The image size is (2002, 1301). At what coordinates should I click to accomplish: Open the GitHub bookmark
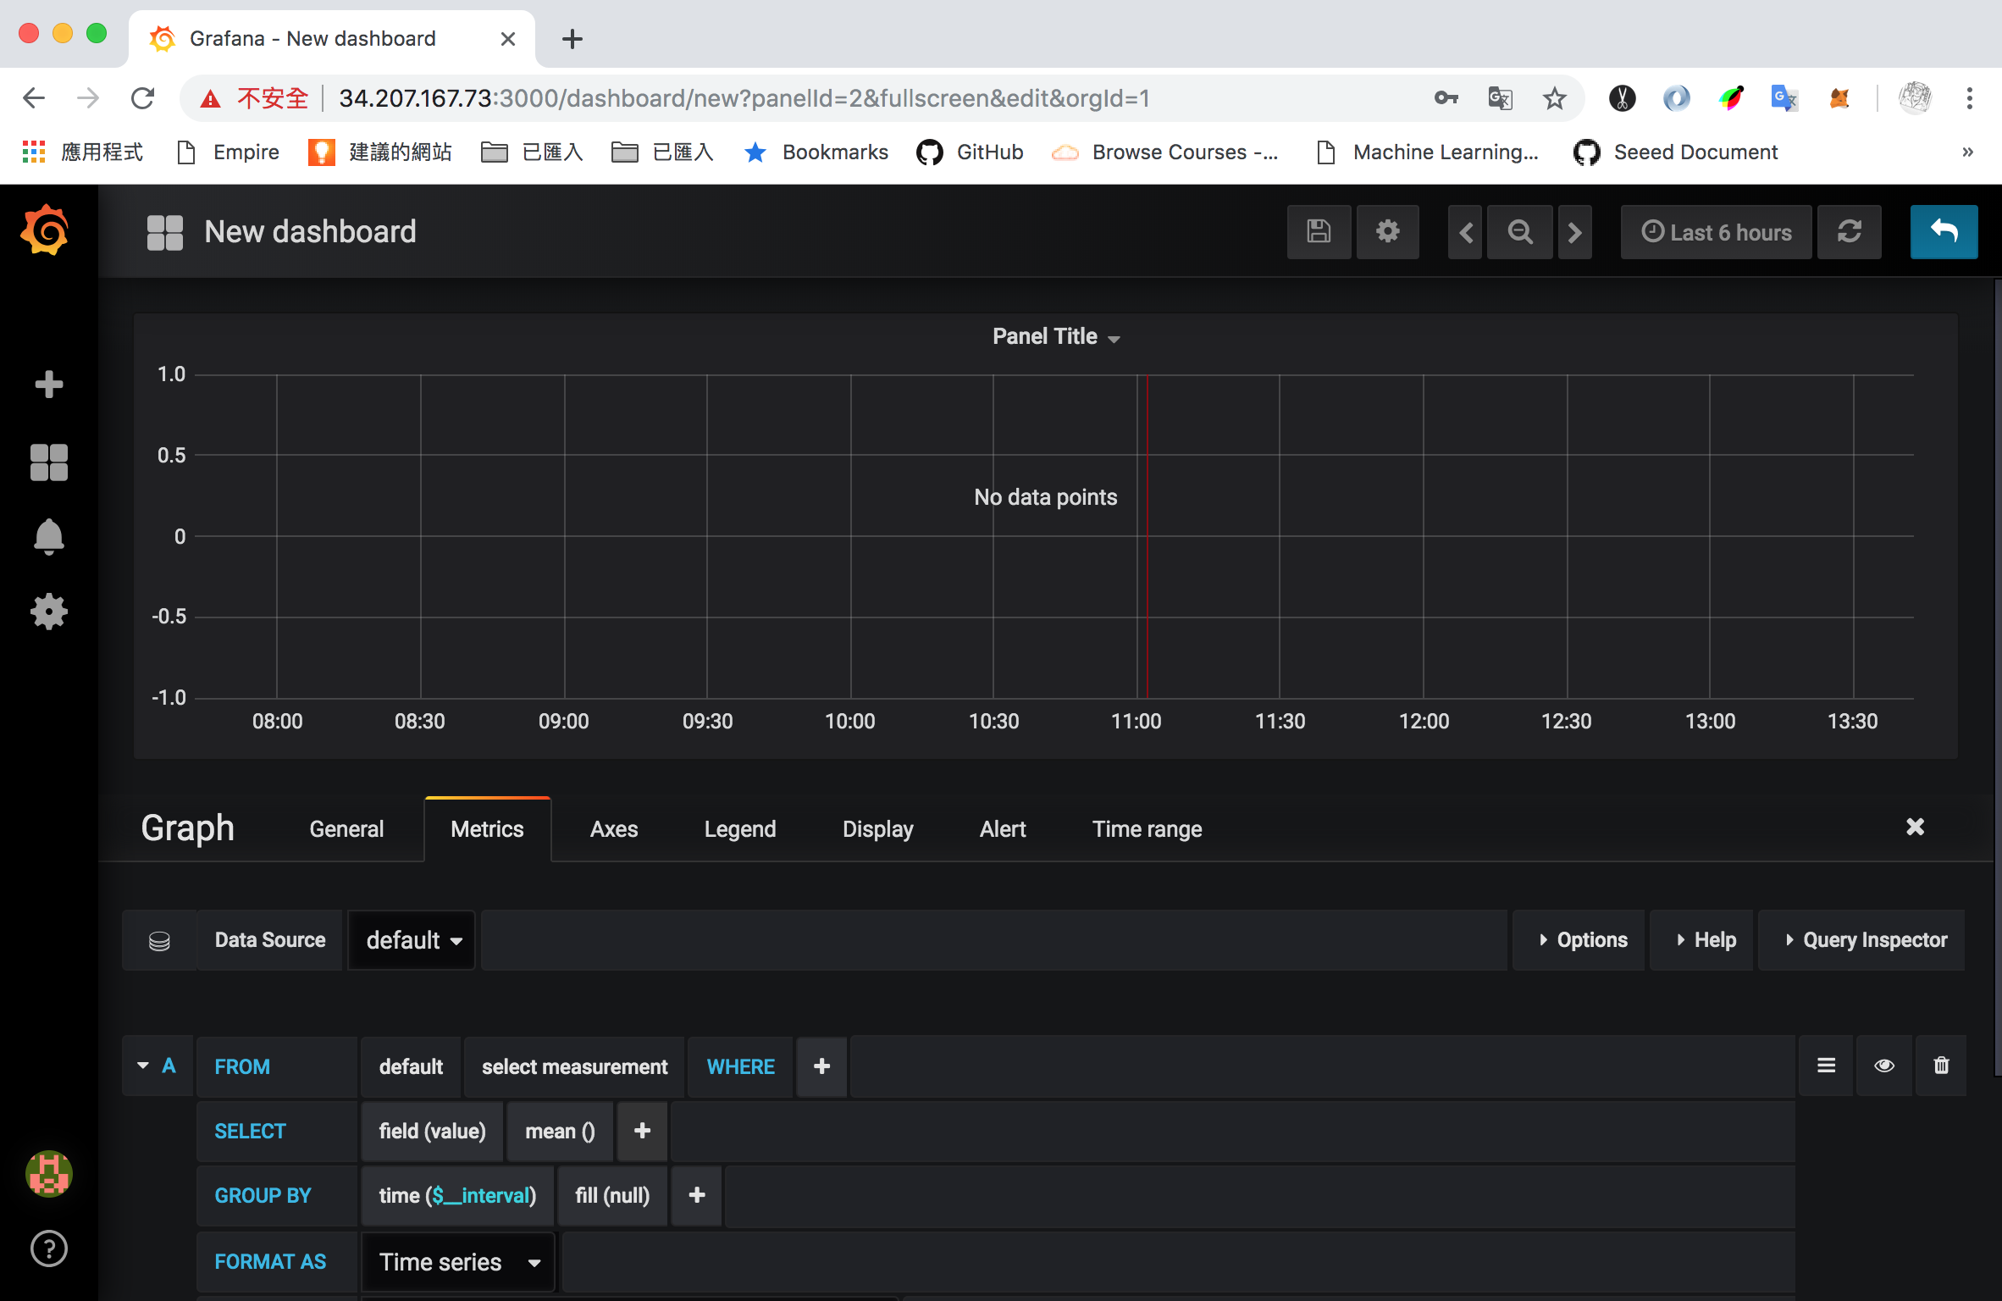click(971, 152)
